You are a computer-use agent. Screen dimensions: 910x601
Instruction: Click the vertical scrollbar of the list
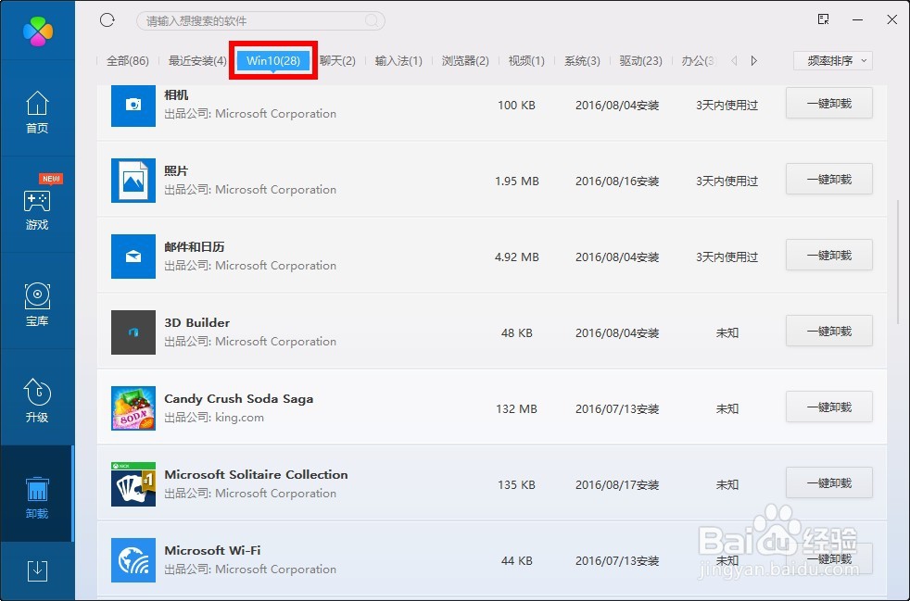[898, 261]
